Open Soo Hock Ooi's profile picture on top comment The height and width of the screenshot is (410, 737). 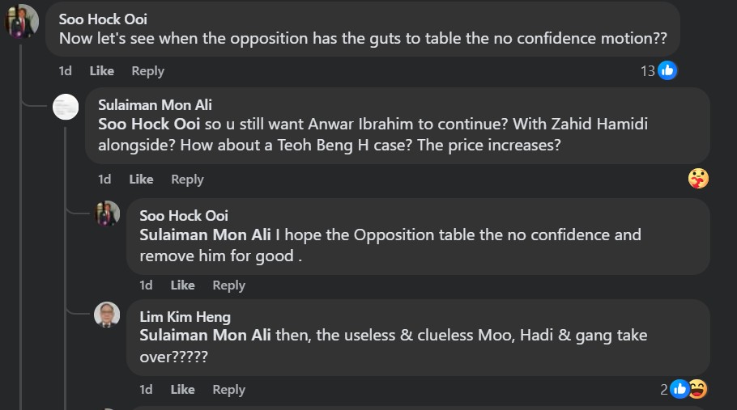[x=22, y=21]
